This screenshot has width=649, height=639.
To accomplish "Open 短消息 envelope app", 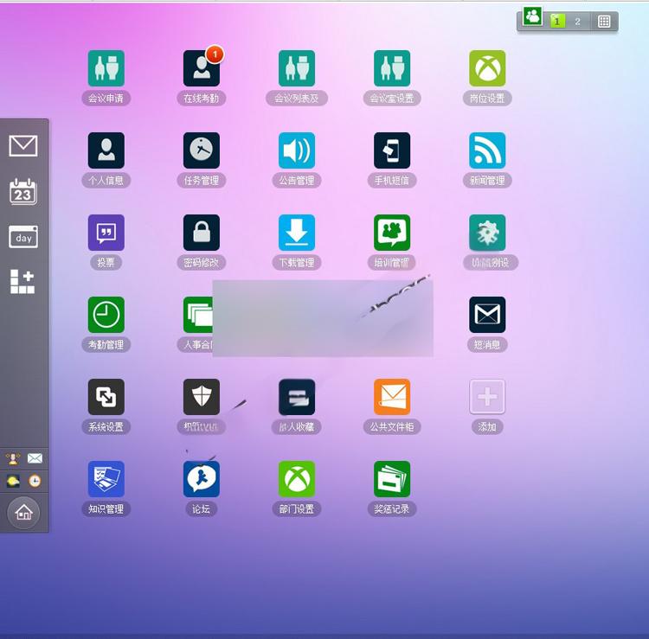I will (x=487, y=315).
